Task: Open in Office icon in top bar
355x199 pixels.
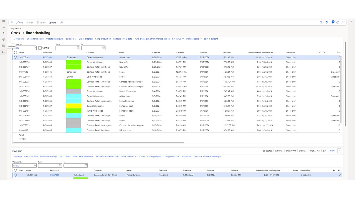Action: (326, 22)
